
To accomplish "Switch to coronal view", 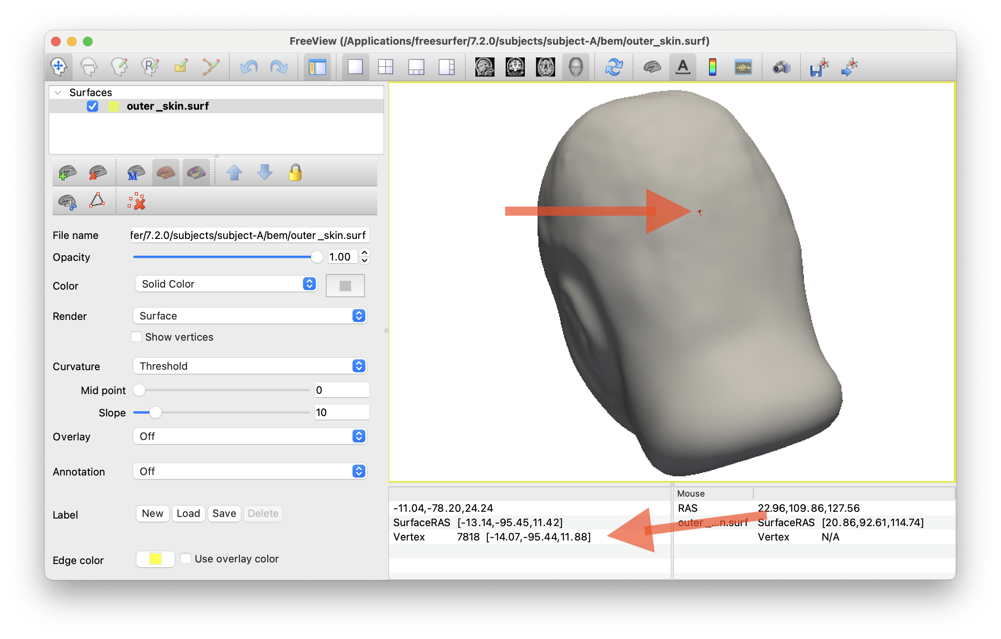I will pos(514,67).
